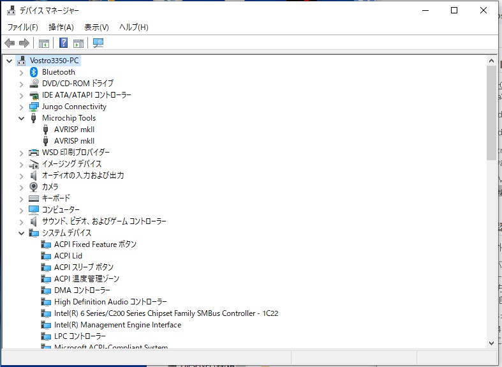This screenshot has width=502, height=367.
Task: Click the scan for hardware changes icon
Action: (98, 43)
